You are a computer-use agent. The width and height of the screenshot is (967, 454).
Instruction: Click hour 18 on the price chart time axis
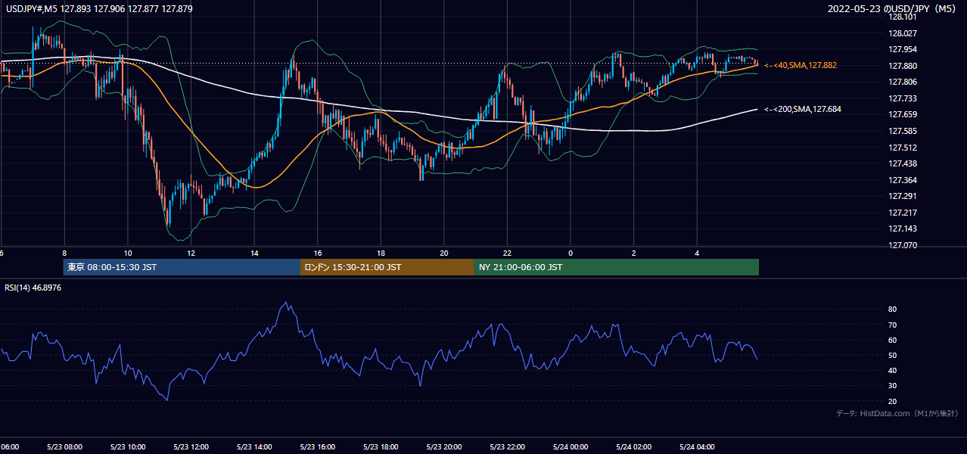[x=381, y=253]
